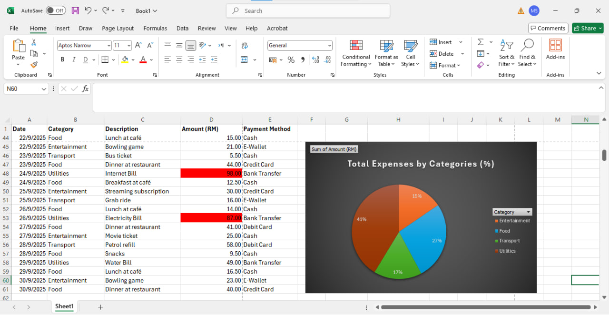Toggle Bold formatting
The width and height of the screenshot is (609, 315).
62,60
